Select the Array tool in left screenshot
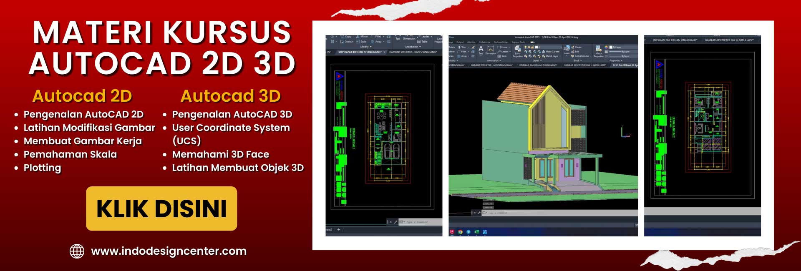801x271 pixels. [x=377, y=42]
